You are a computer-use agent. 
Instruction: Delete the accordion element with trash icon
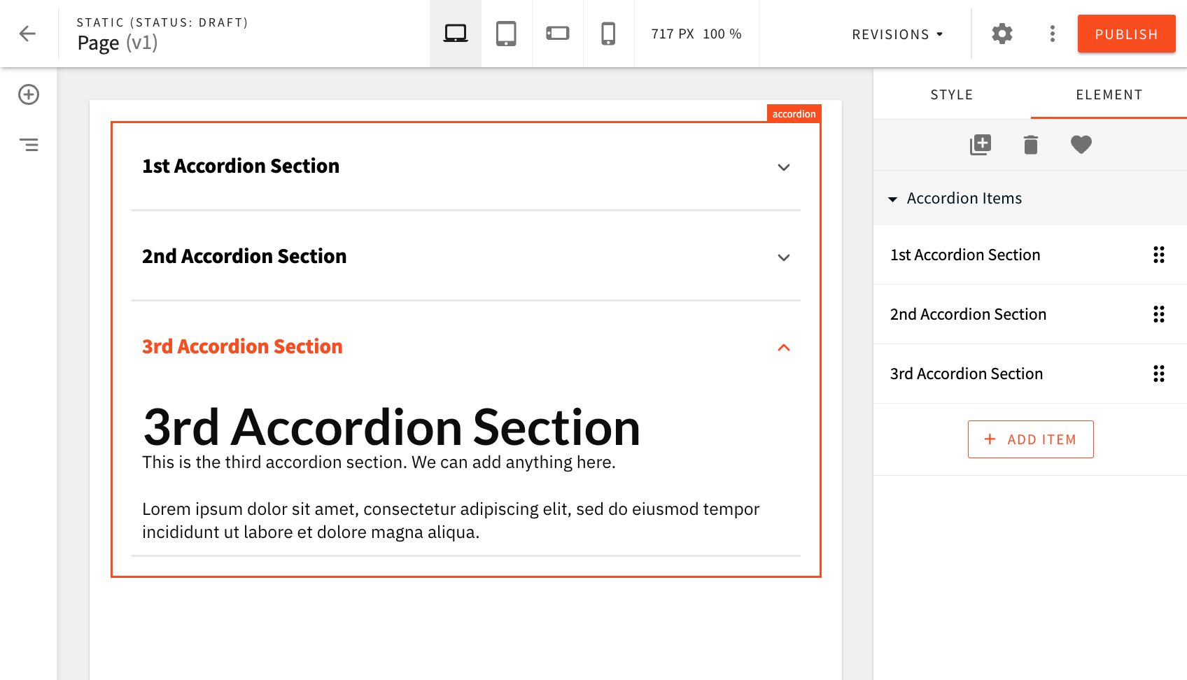[1030, 144]
